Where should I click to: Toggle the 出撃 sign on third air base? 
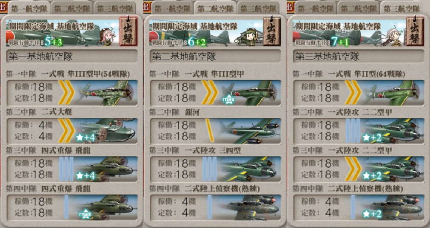(x=415, y=31)
